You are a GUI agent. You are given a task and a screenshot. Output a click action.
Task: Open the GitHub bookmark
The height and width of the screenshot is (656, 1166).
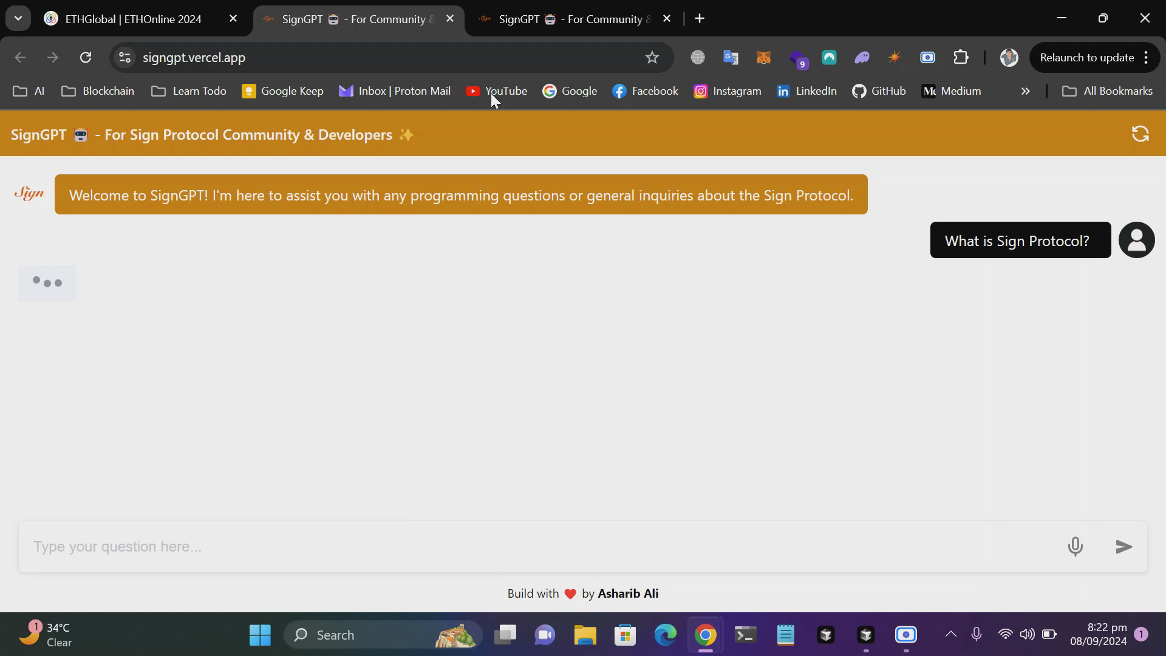pos(879,91)
